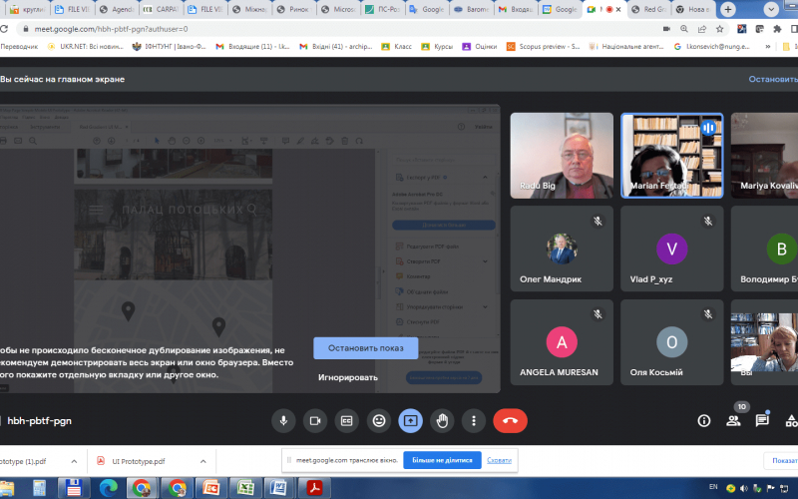Reload the page with refresh icon
The image size is (798, 499).
tap(4, 29)
